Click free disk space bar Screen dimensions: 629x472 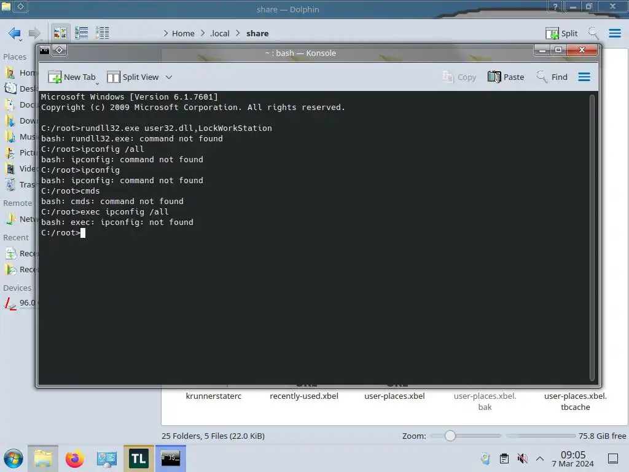pyautogui.click(x=541, y=436)
